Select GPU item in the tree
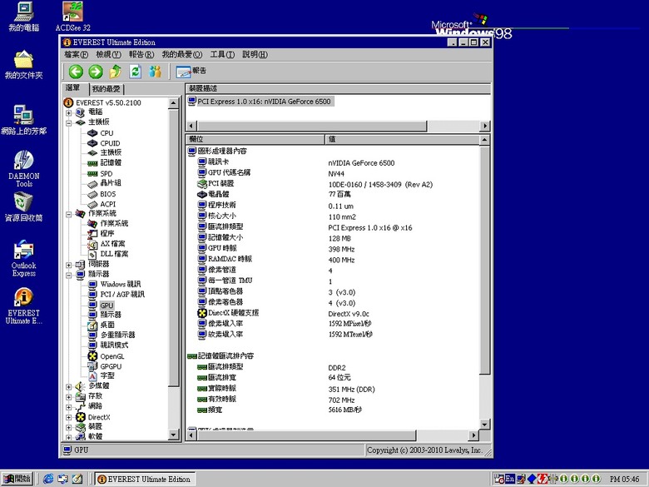 (x=107, y=306)
